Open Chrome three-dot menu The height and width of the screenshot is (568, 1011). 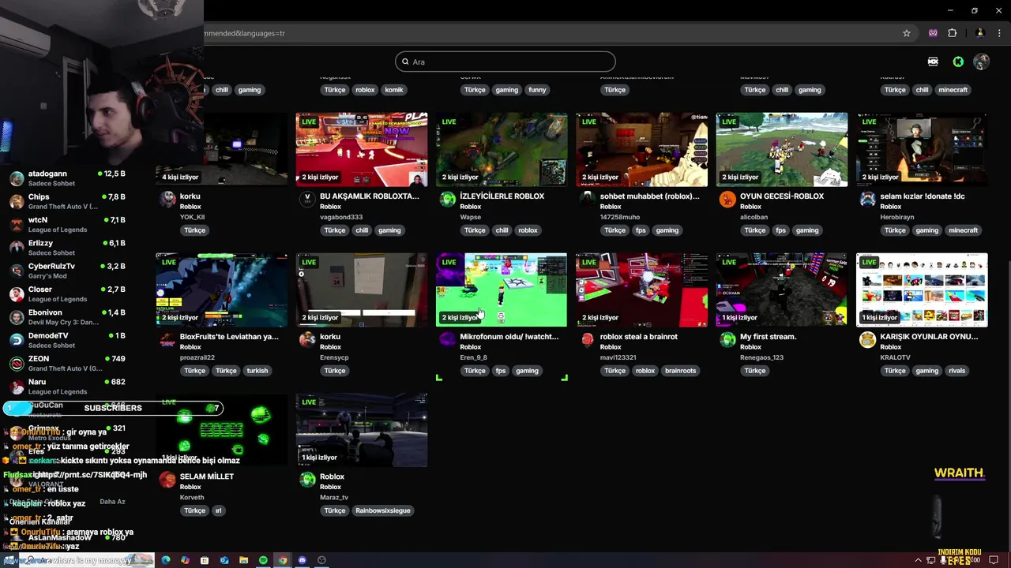click(999, 33)
